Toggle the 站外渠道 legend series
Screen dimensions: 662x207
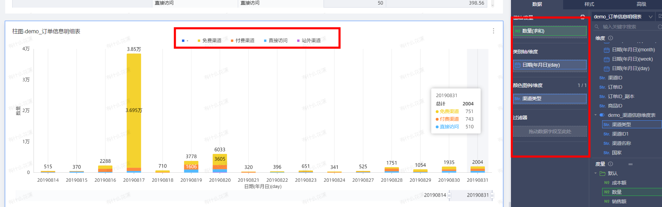[309, 41]
